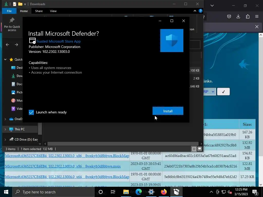Open Firefox list all tabs chevron

212,6
